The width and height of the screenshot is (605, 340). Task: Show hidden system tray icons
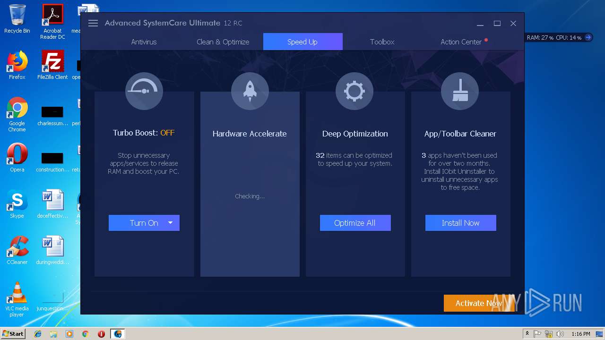(527, 334)
